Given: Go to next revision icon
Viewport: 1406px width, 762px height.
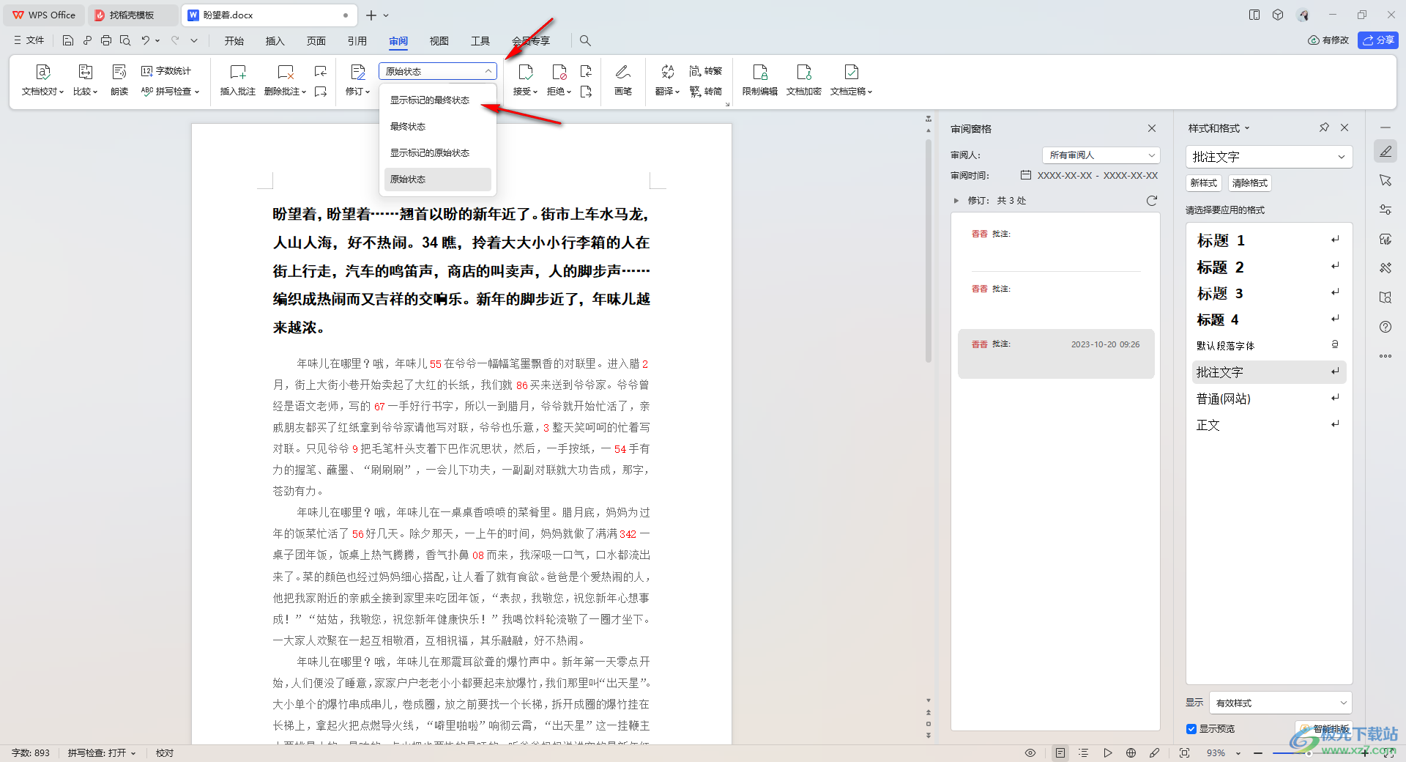Looking at the screenshot, I should point(586,92).
